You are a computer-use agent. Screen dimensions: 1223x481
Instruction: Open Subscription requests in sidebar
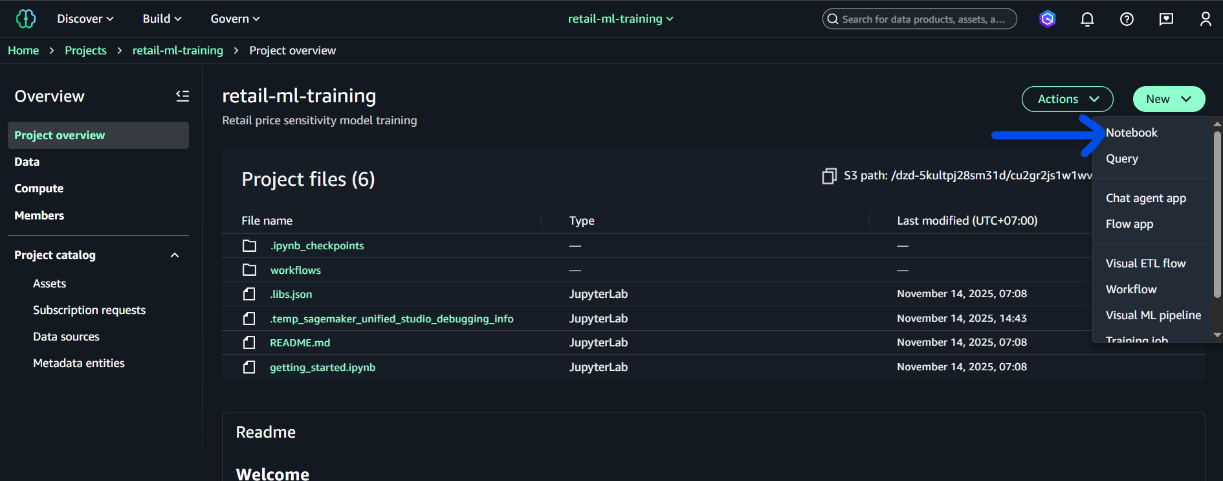89,310
